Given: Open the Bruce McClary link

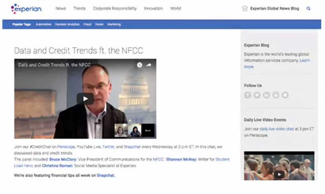Looking at the screenshot, I should (x=63, y=159).
